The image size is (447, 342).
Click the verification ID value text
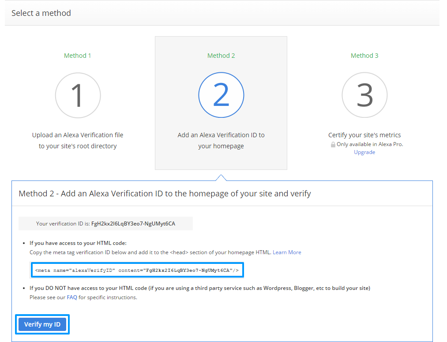[133, 224]
